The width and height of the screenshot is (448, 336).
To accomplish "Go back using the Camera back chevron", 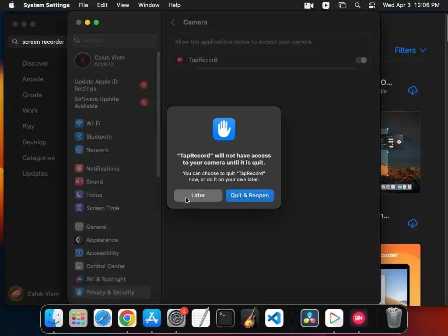I will pos(173,22).
